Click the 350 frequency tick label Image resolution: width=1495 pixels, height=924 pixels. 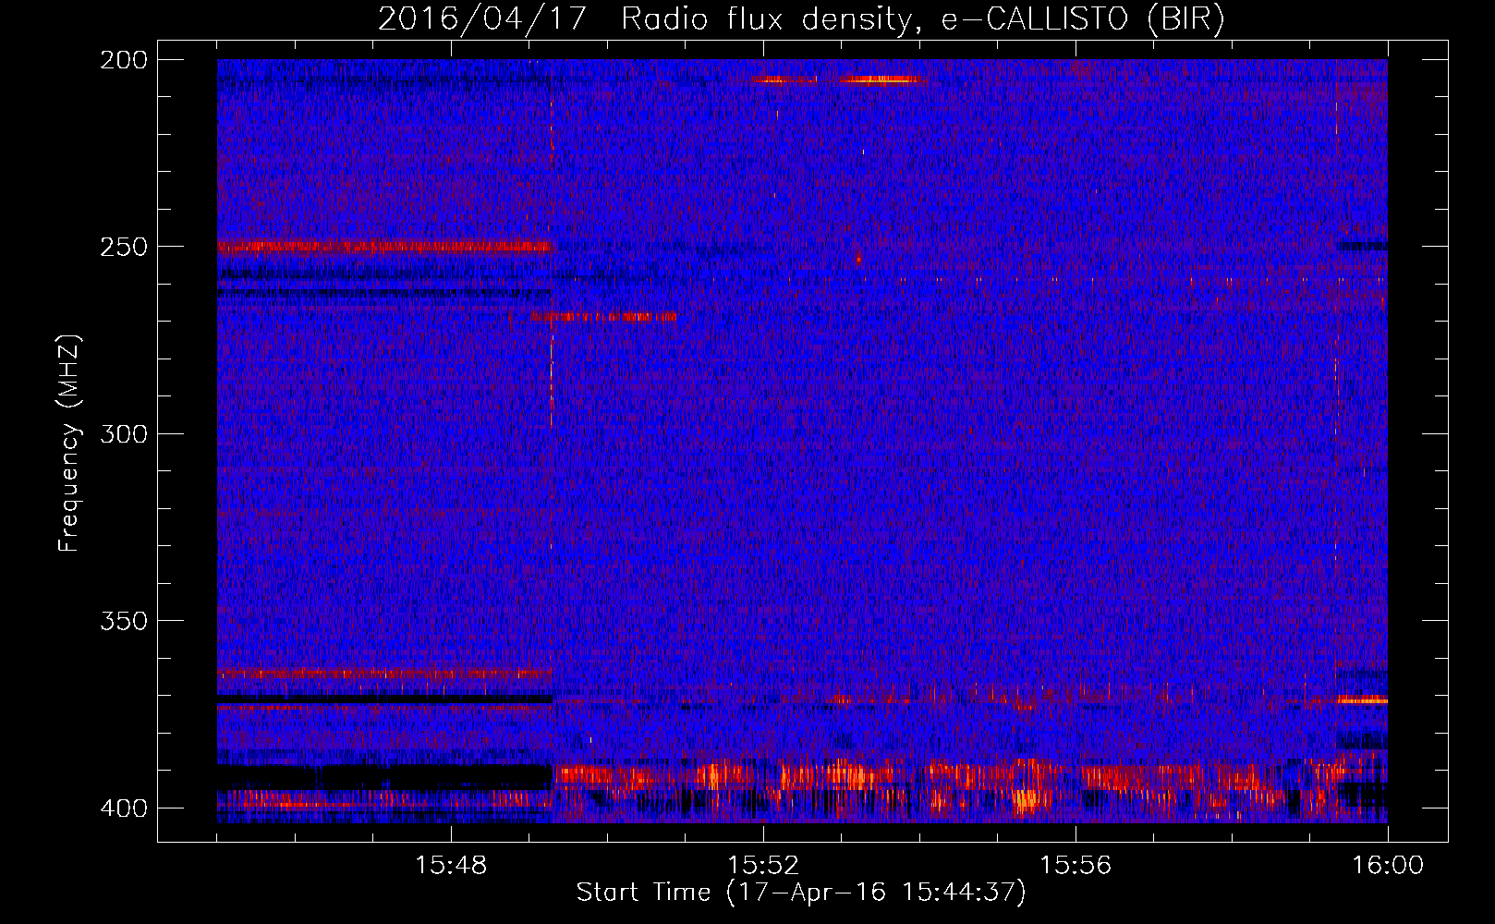tap(123, 620)
